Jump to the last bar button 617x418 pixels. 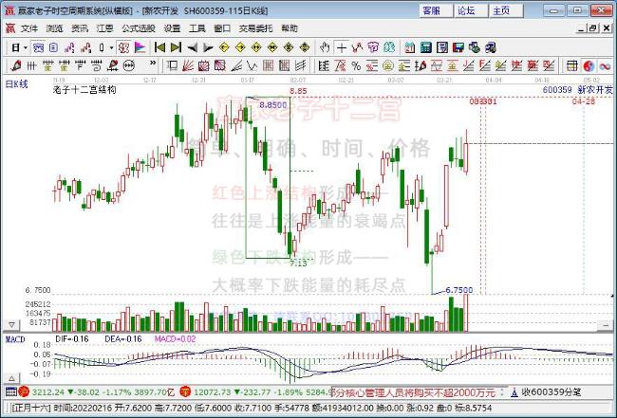pyautogui.click(x=176, y=48)
